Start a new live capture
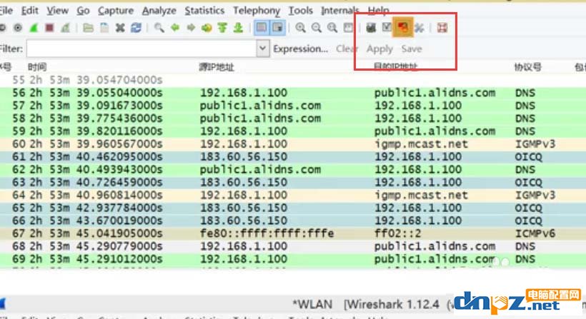Viewport: 586px width, 319px height. (34, 28)
